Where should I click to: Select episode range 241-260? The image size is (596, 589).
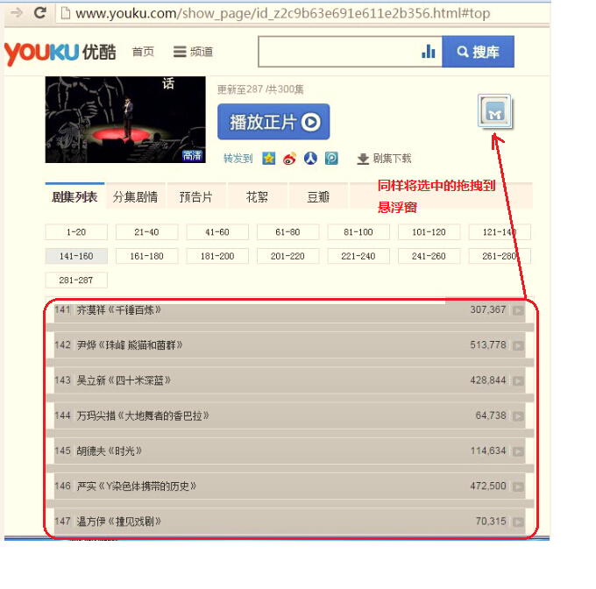pyautogui.click(x=429, y=256)
